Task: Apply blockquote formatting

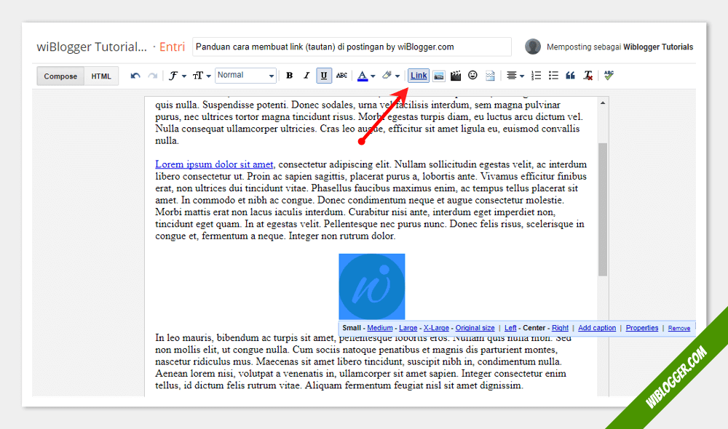Action: tap(570, 76)
